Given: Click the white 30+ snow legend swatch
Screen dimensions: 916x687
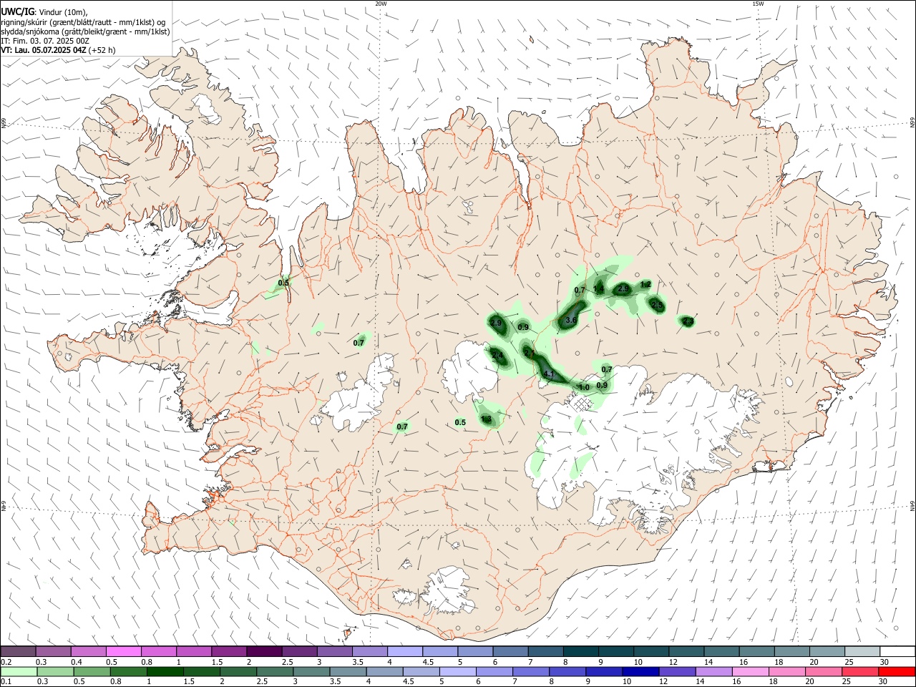Looking at the screenshot, I should (897, 651).
